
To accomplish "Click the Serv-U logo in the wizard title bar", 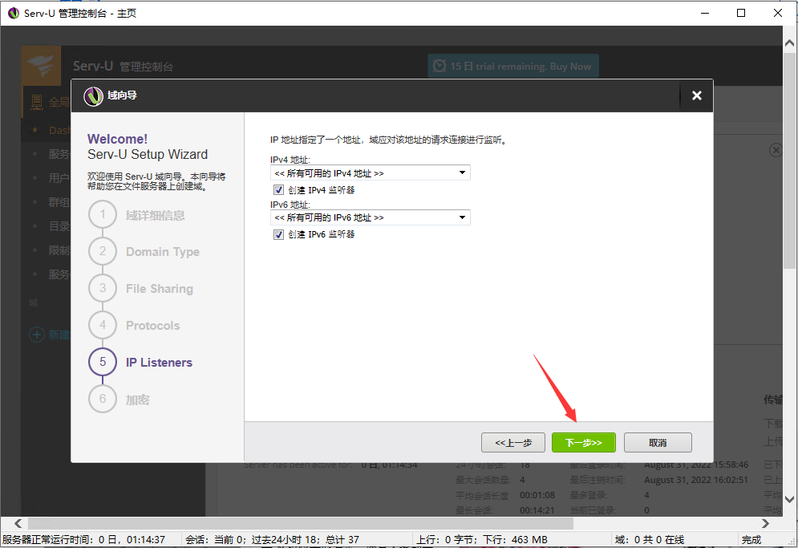I will [x=92, y=95].
